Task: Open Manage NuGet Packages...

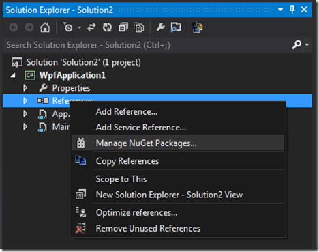Action: click(x=178, y=143)
